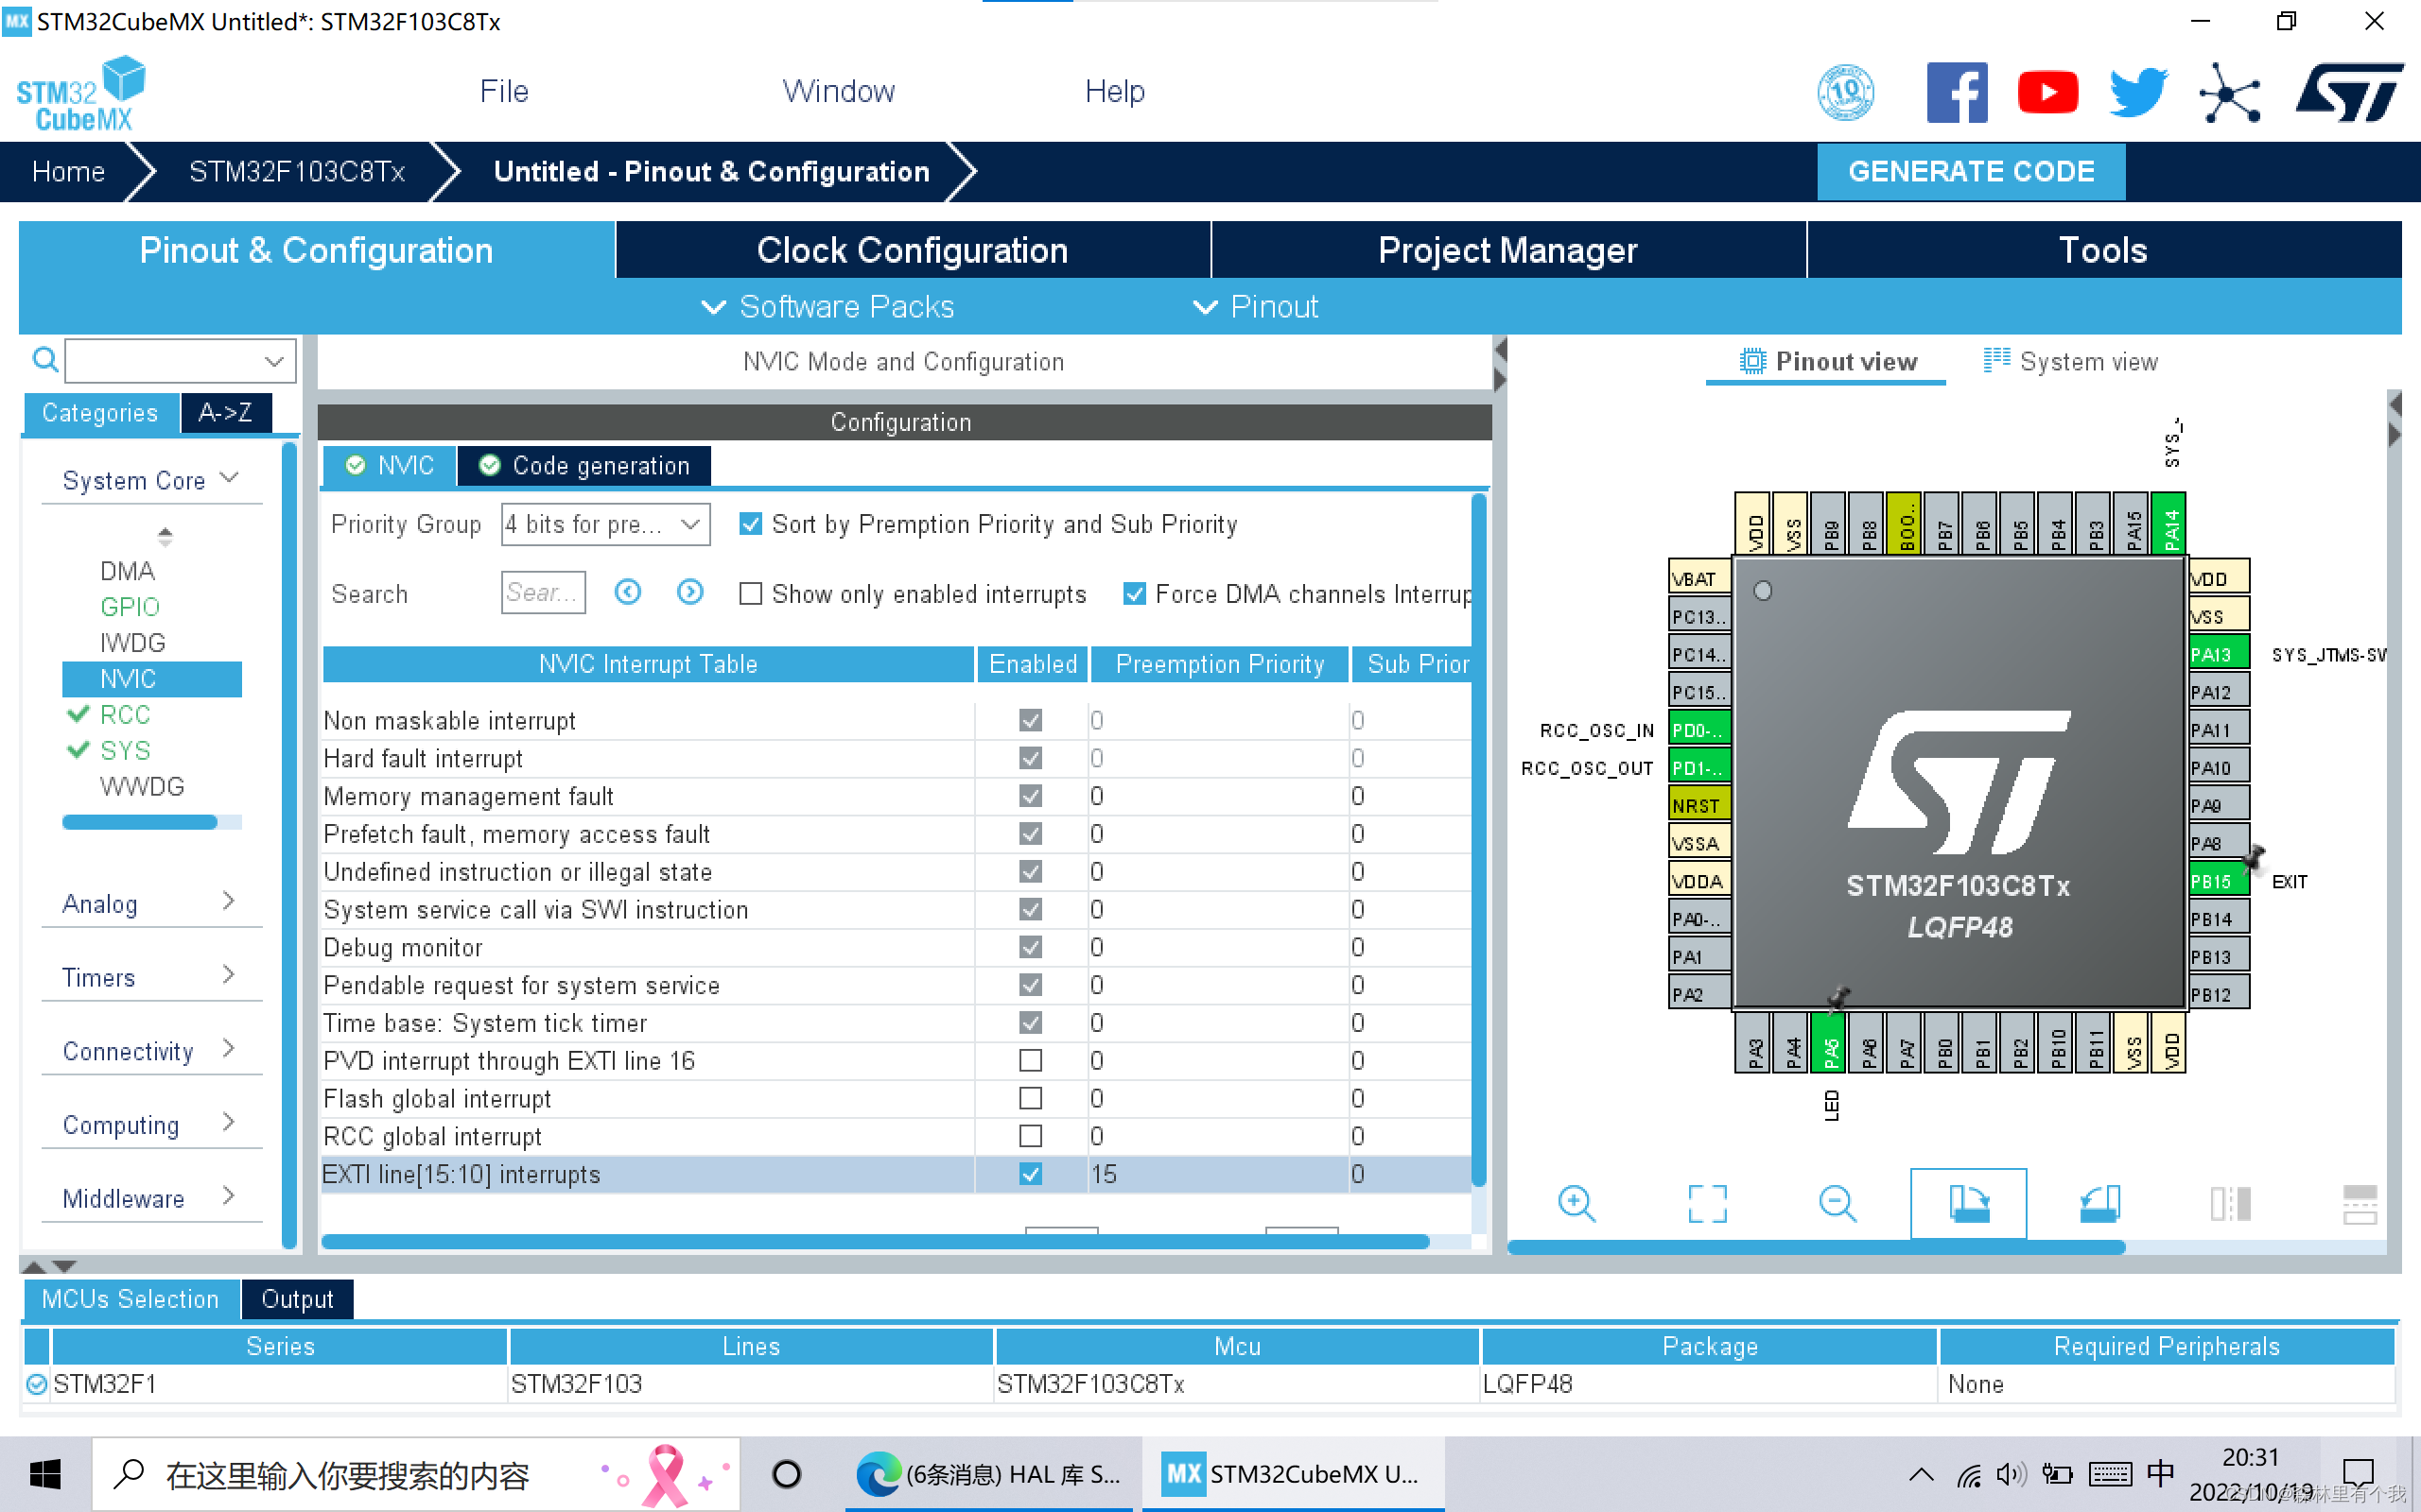Open the ST 10-year anniversary badge icon
Image resolution: width=2421 pixels, height=1512 pixels.
pyautogui.click(x=1845, y=92)
